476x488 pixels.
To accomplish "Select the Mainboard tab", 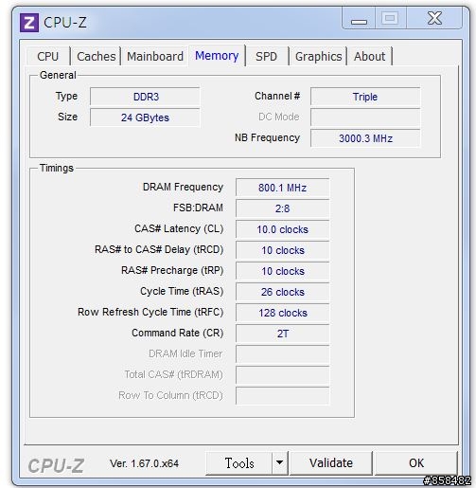I will (x=155, y=57).
